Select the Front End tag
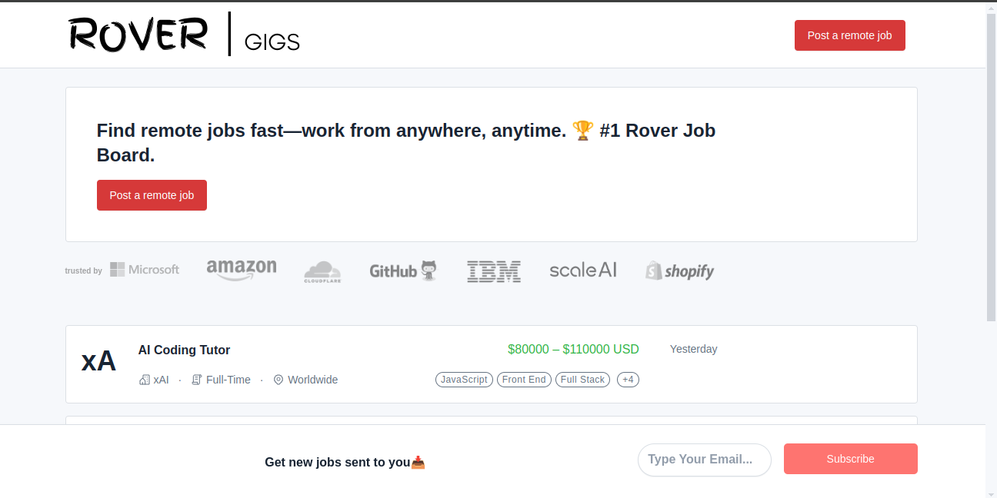This screenshot has width=997, height=498. [x=524, y=380]
